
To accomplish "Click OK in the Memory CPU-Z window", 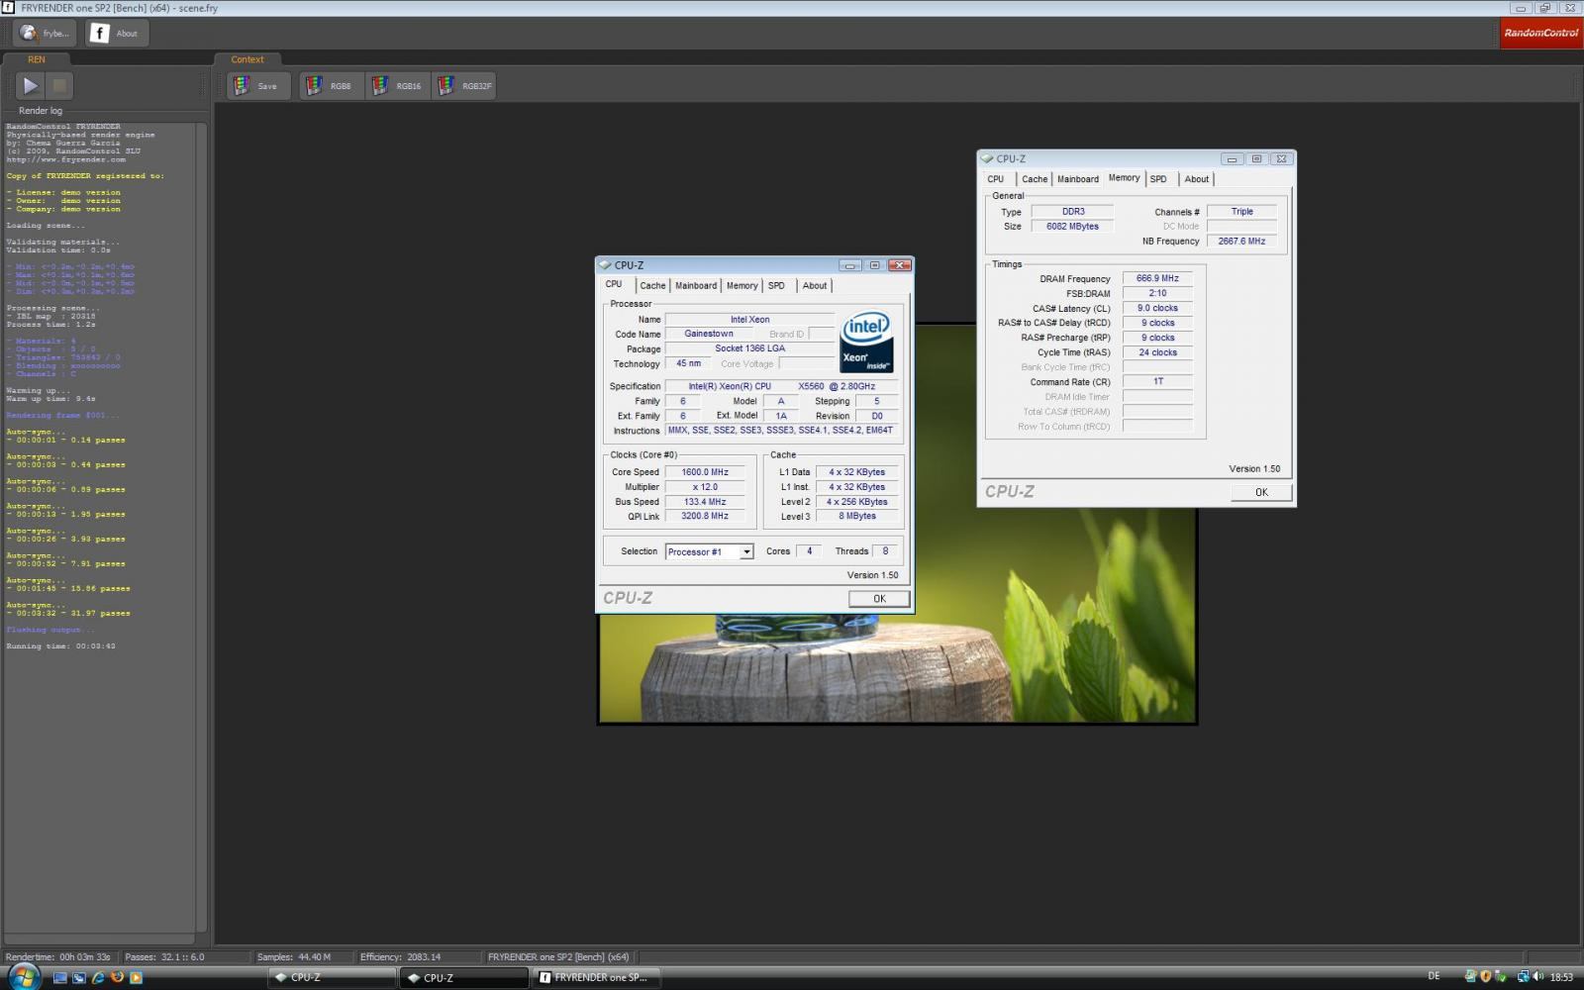I will coord(1261,492).
